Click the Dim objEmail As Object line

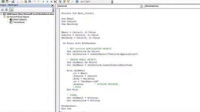coord(82,62)
